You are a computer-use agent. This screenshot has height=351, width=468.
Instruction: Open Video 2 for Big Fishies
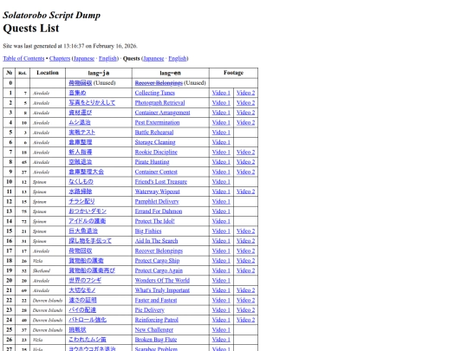[245, 231]
